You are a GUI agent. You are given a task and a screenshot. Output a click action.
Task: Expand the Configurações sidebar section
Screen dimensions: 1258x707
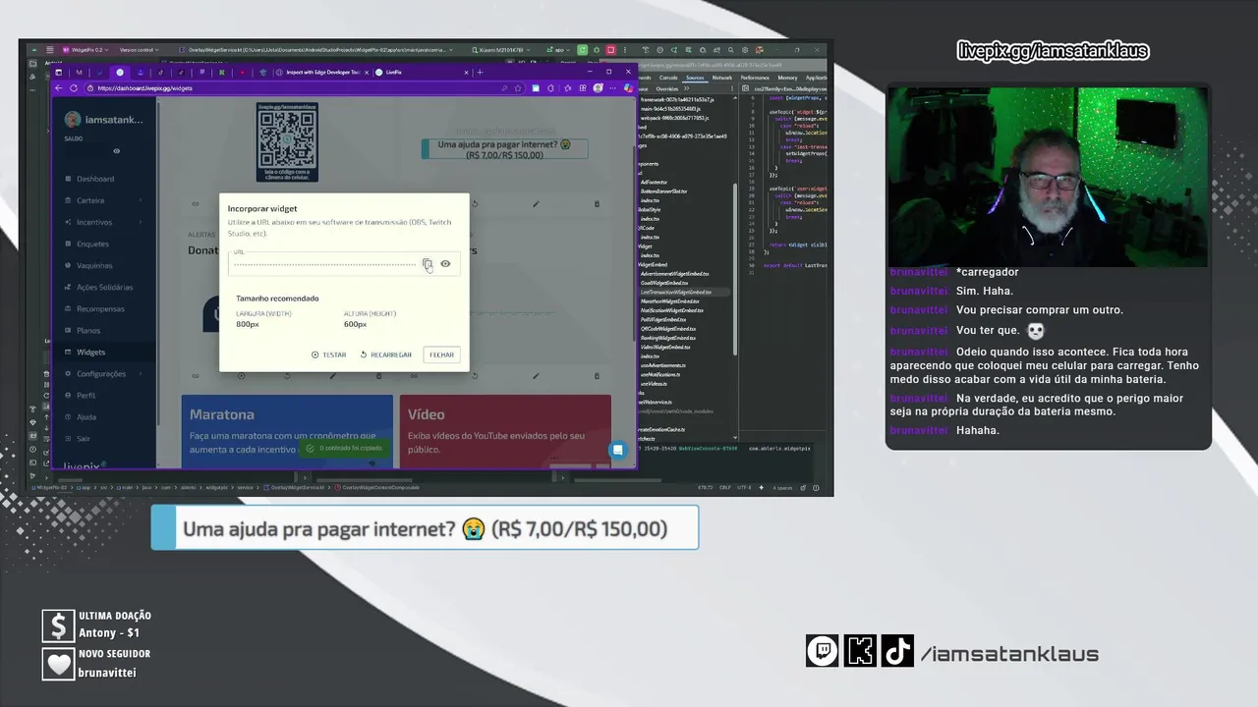point(102,373)
